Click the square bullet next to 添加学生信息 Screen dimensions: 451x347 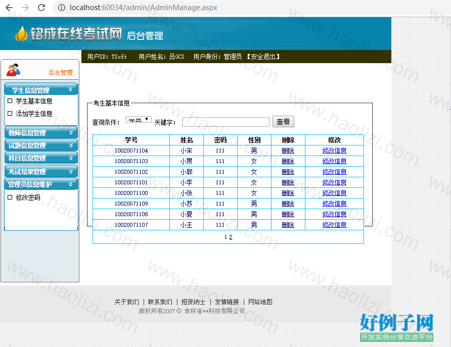click(x=10, y=114)
